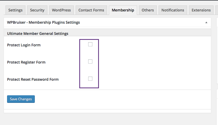
Task: Click the Protect Register Form label text
Action: pos(26,62)
